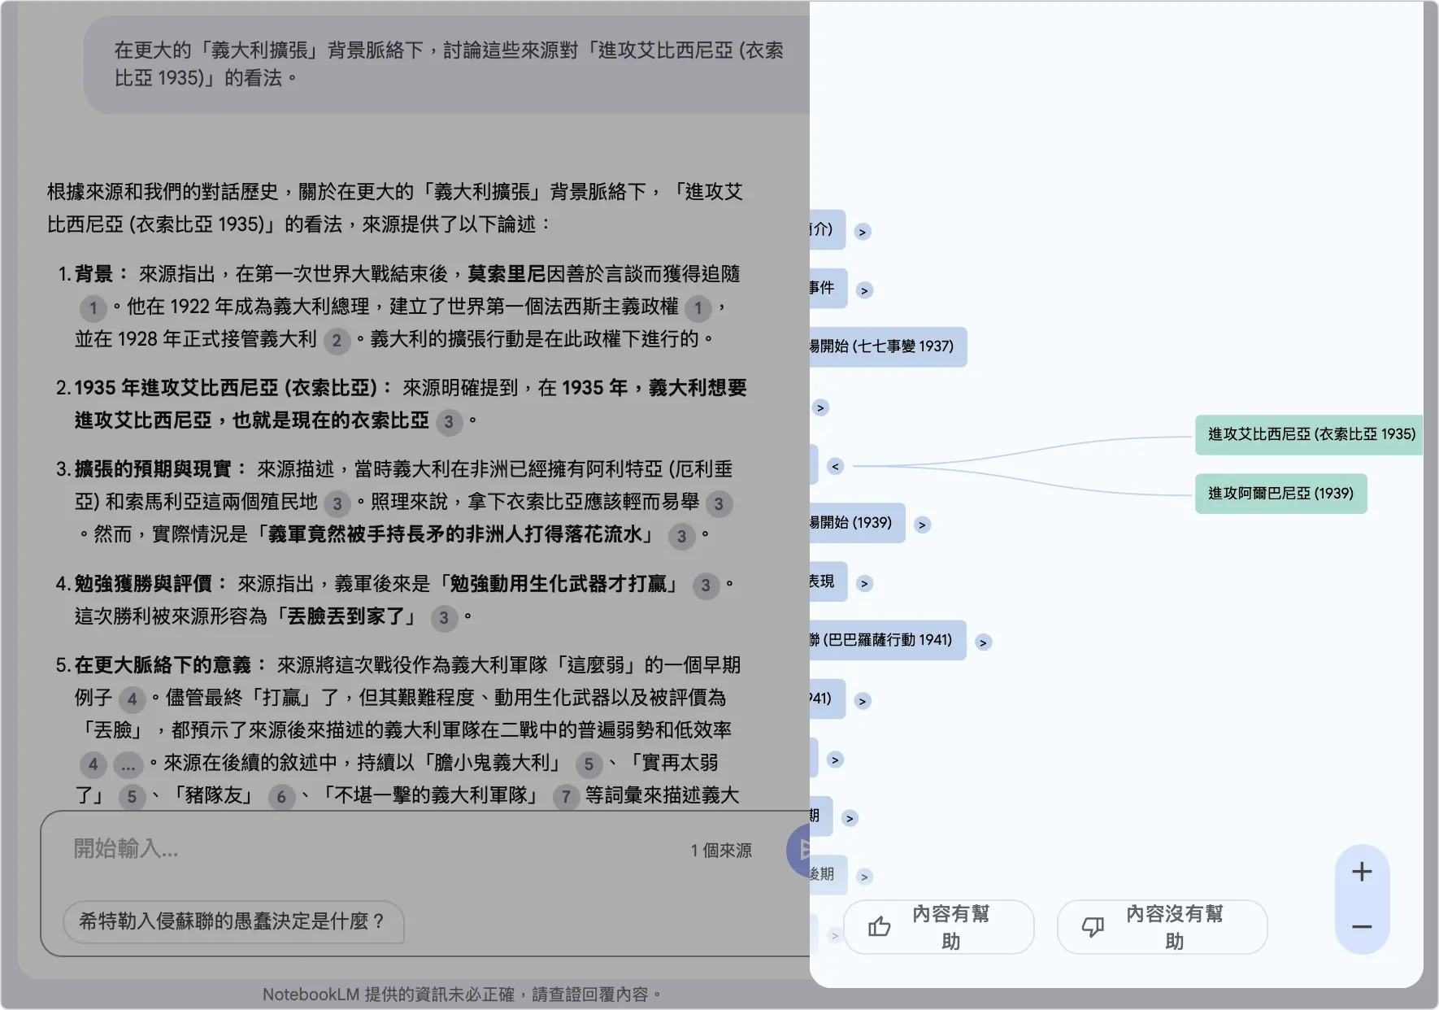This screenshot has height=1010, width=1439.
Task: Select the 後期 mind map node
Action: 828,874
